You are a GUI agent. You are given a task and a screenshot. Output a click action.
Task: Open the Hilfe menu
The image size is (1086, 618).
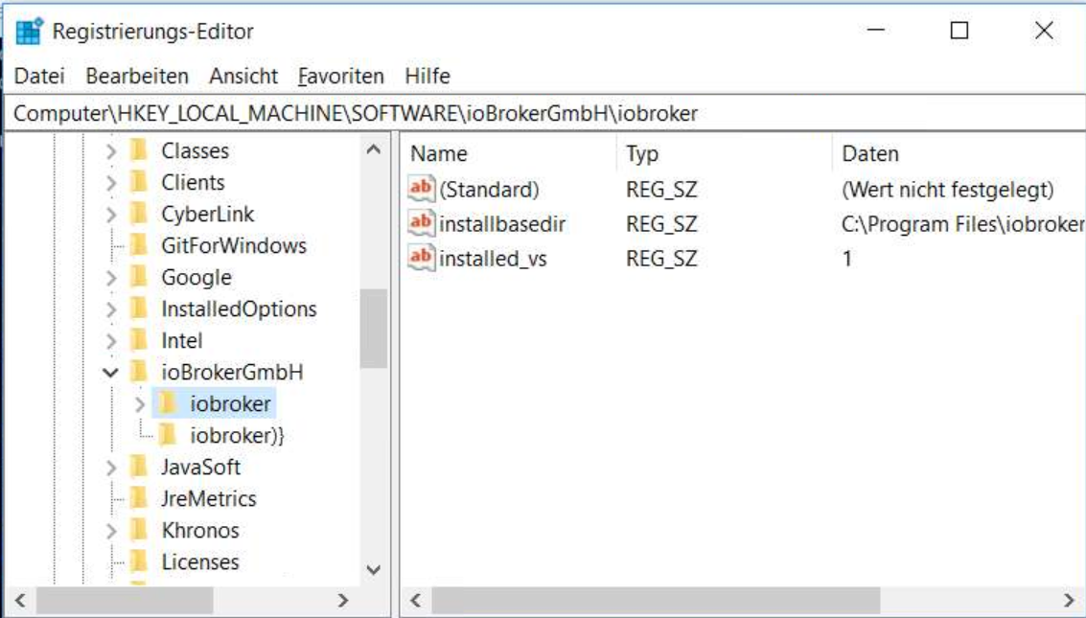click(x=427, y=76)
